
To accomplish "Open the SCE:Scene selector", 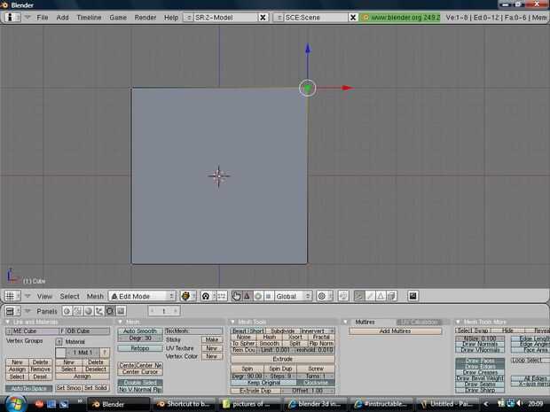I will click(279, 17).
